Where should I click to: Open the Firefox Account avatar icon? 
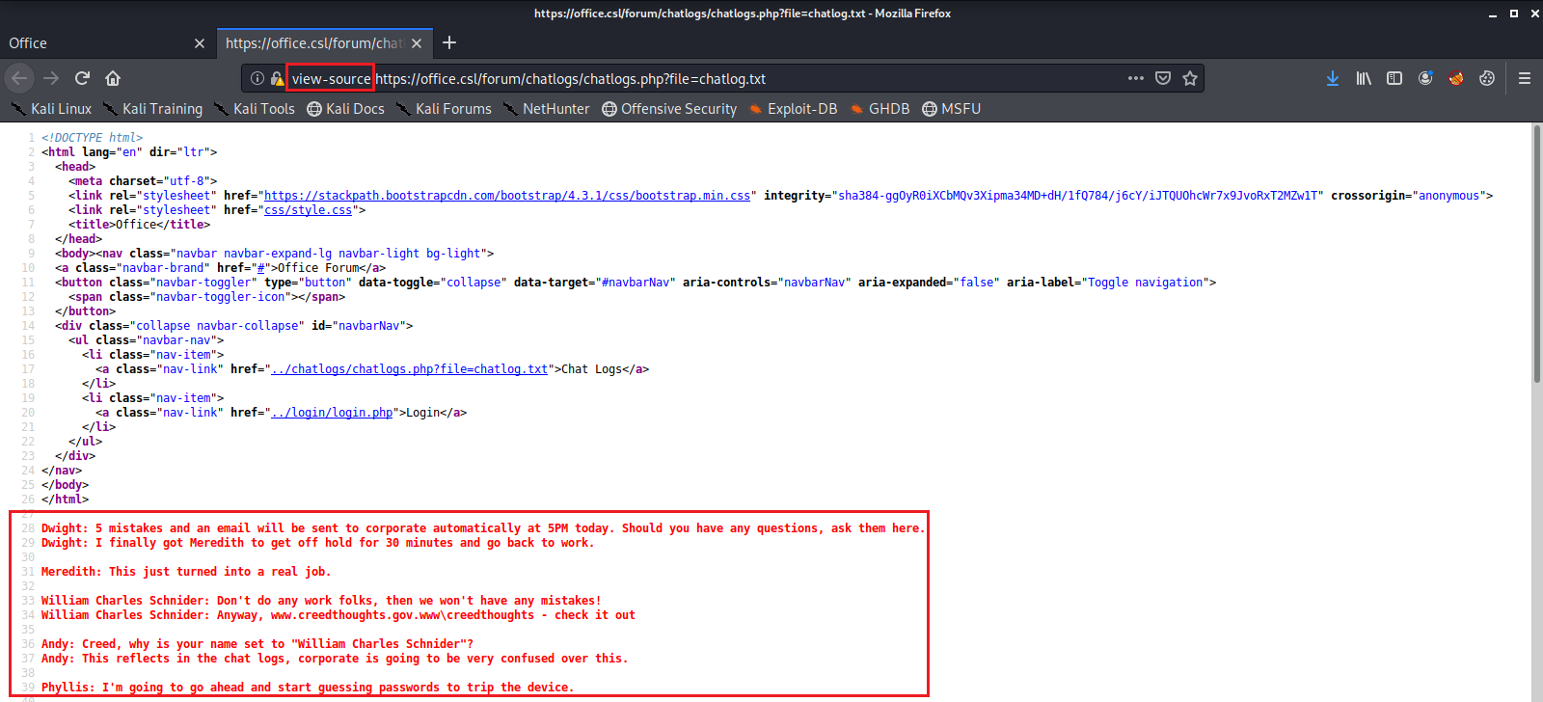(x=1425, y=78)
